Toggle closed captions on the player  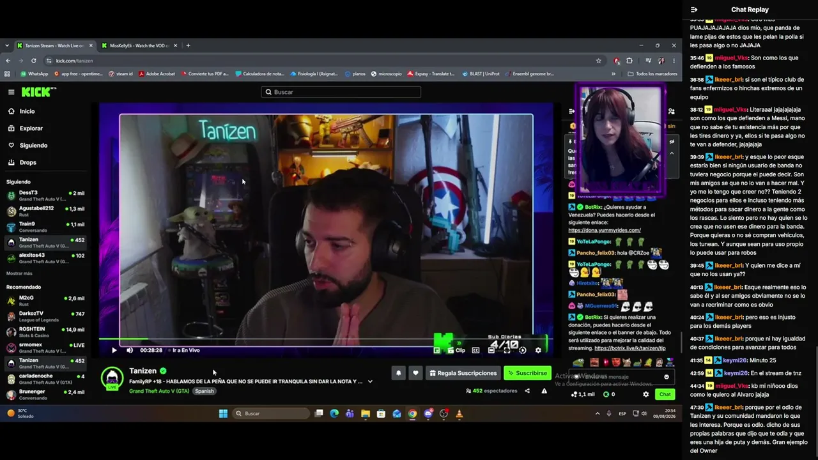475,350
